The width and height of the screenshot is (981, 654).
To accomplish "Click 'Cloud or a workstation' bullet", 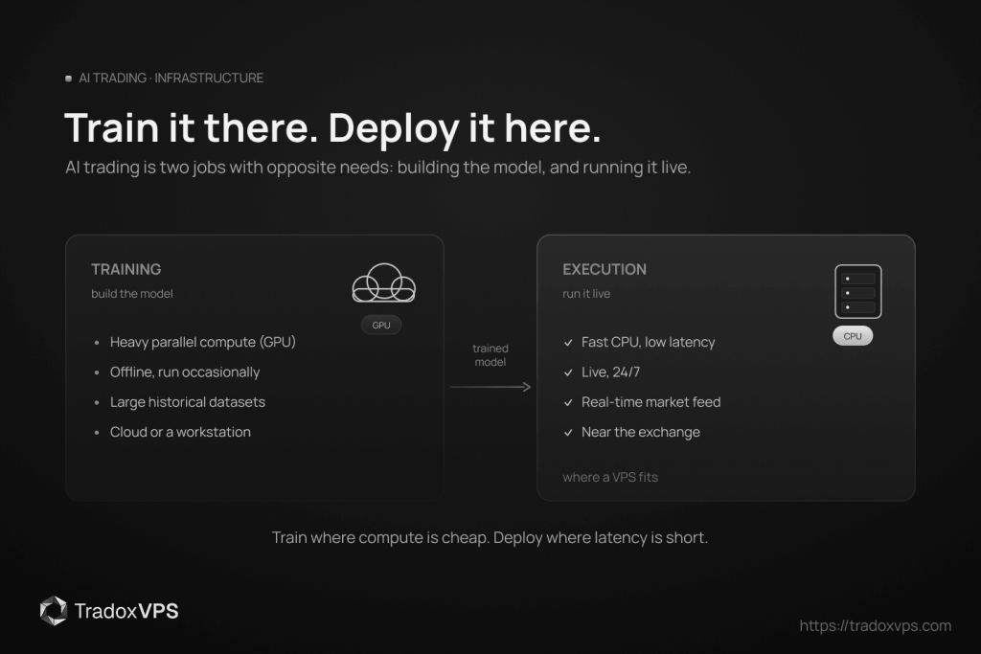I will 180,432.
